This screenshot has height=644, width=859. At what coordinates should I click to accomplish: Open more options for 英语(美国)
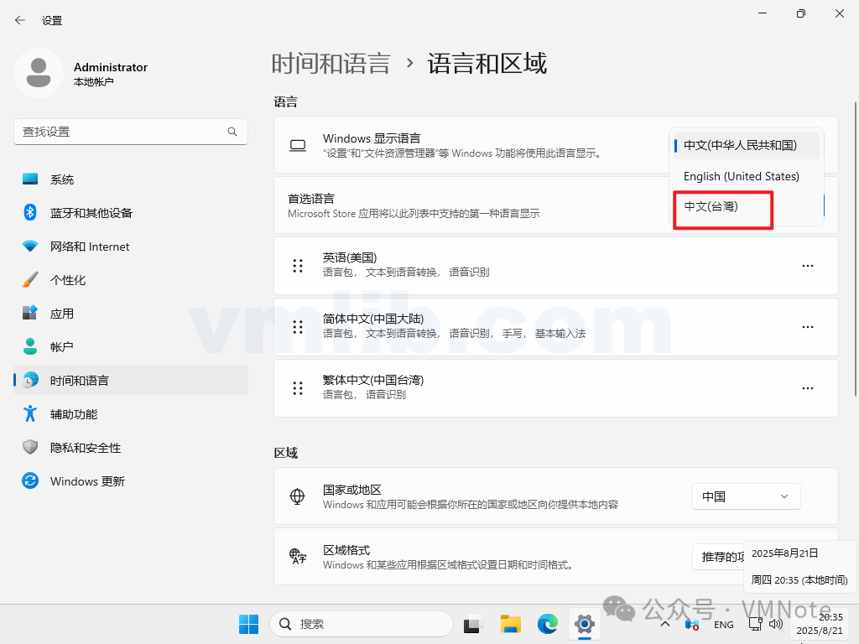807,266
